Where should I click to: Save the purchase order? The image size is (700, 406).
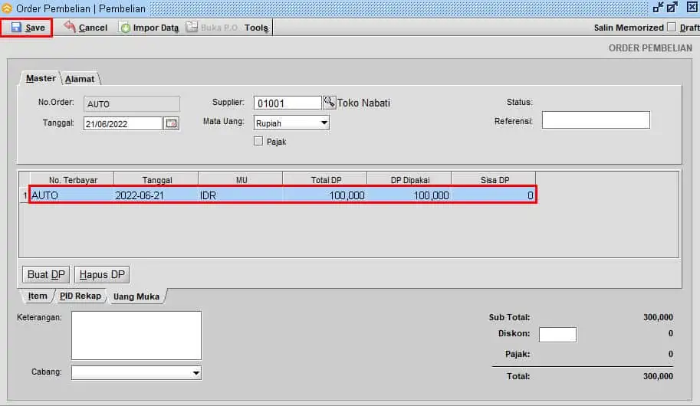[x=27, y=28]
